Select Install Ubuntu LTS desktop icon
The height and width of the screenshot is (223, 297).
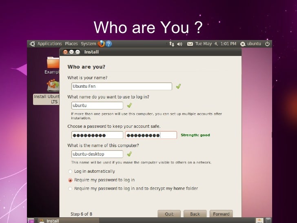47,92
